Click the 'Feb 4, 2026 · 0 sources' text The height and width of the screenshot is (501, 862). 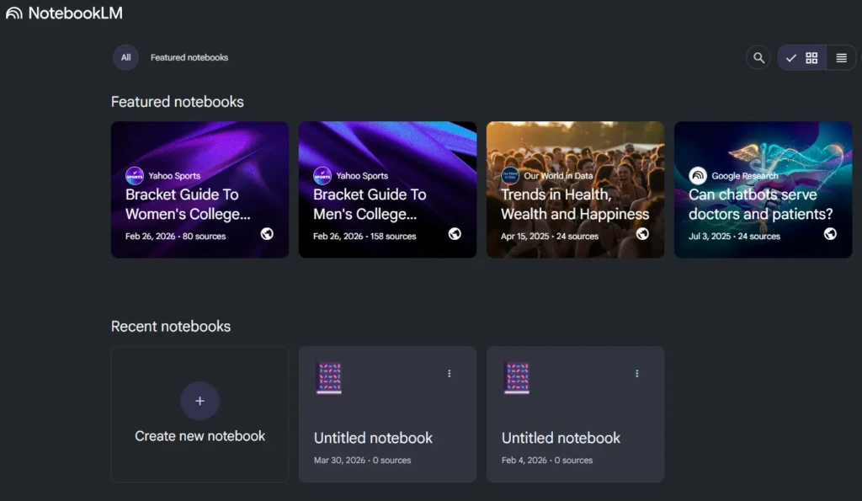(x=547, y=460)
